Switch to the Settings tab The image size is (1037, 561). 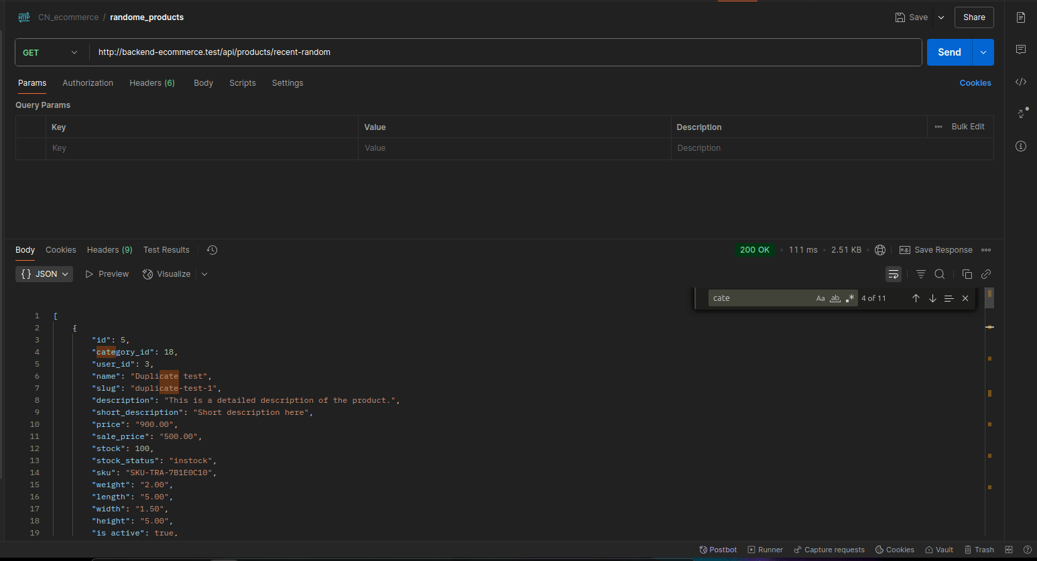point(288,83)
